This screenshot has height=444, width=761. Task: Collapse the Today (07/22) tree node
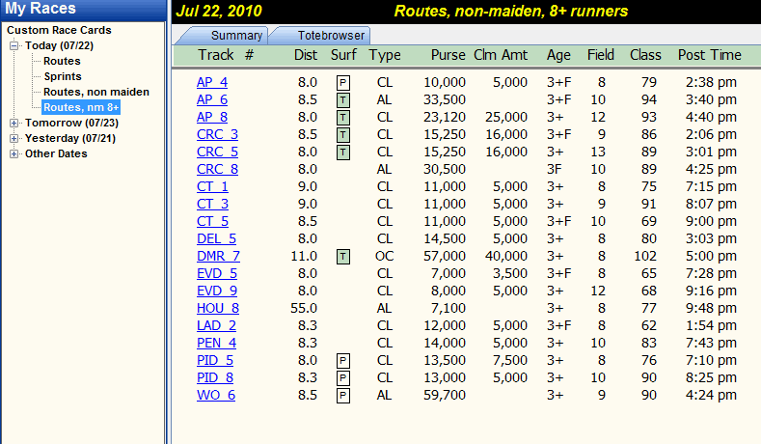[x=14, y=45]
